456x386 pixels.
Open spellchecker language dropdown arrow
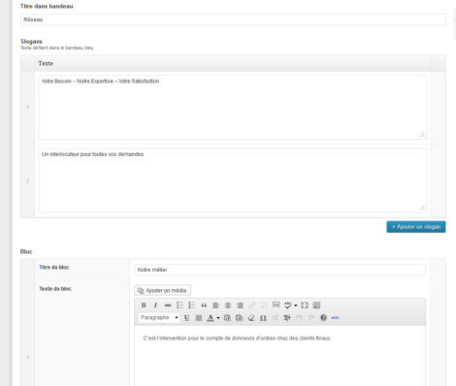pos(295,306)
